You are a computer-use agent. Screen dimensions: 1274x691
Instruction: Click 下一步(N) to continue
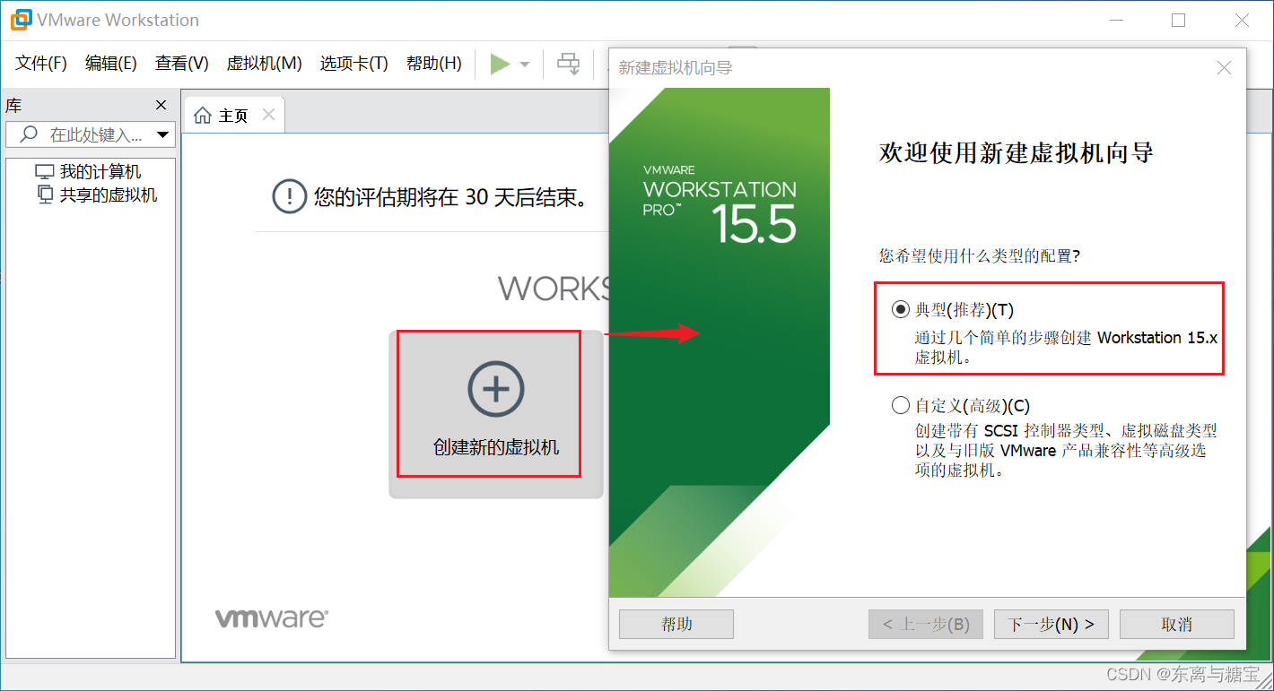click(x=1051, y=624)
